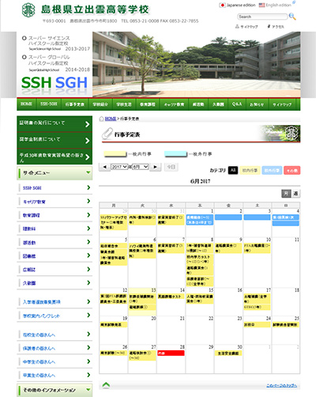
Task: Open the Q&A navigation tab
Action: [x=237, y=104]
